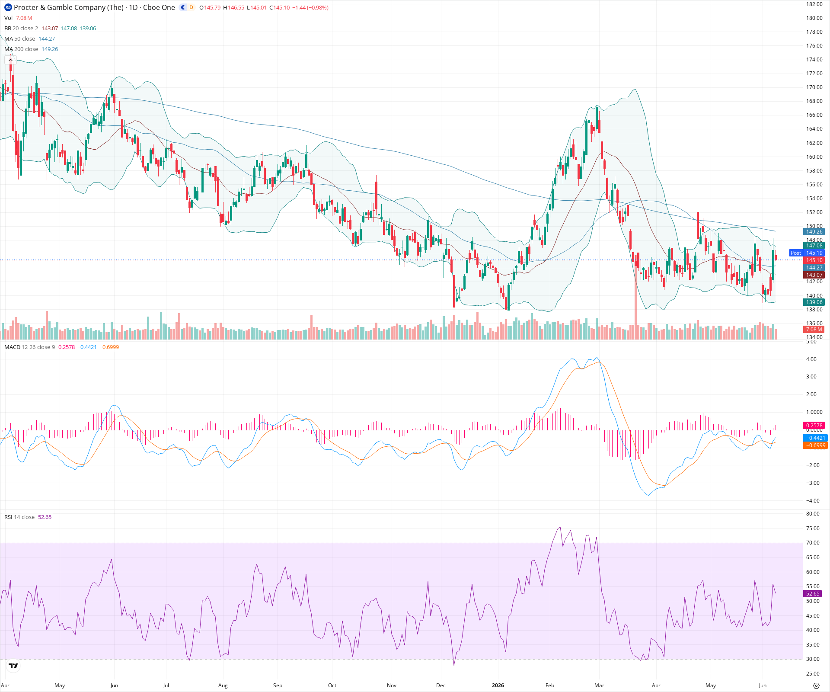The width and height of the screenshot is (830, 692).
Task: Click the moon post-market session icon
Action: tap(183, 7)
